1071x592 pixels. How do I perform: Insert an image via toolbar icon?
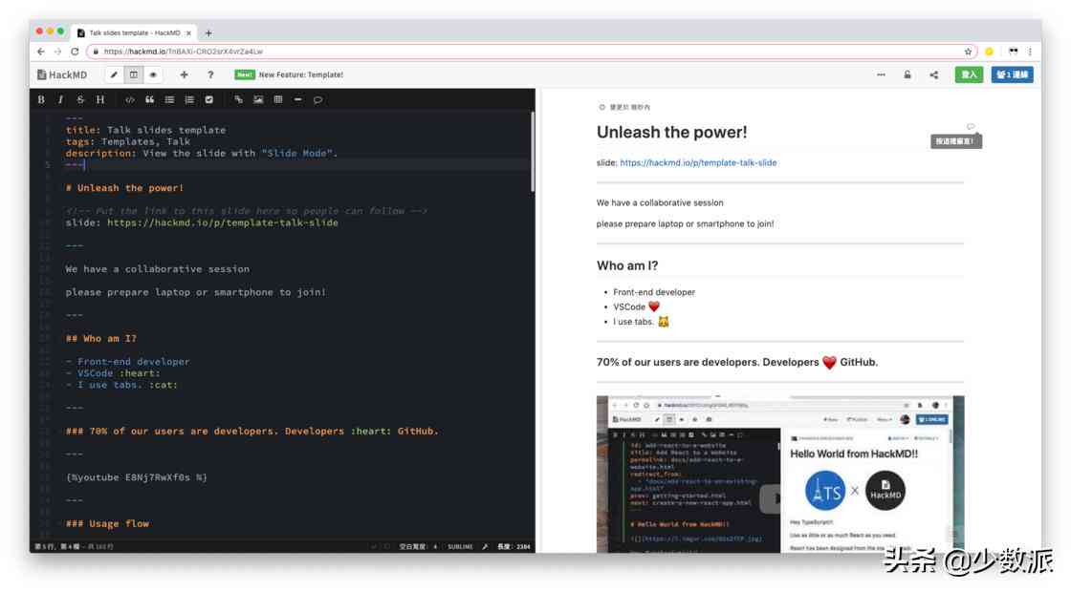(x=258, y=99)
